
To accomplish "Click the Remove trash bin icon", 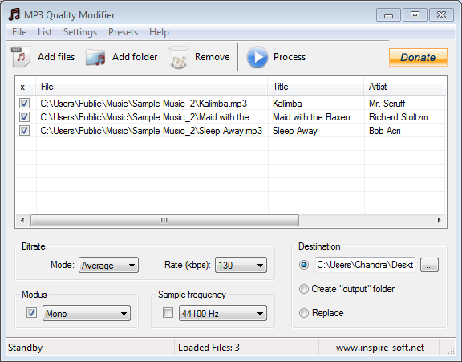I will point(179,57).
